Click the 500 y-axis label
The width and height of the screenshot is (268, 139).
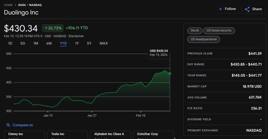(x=9, y=54)
